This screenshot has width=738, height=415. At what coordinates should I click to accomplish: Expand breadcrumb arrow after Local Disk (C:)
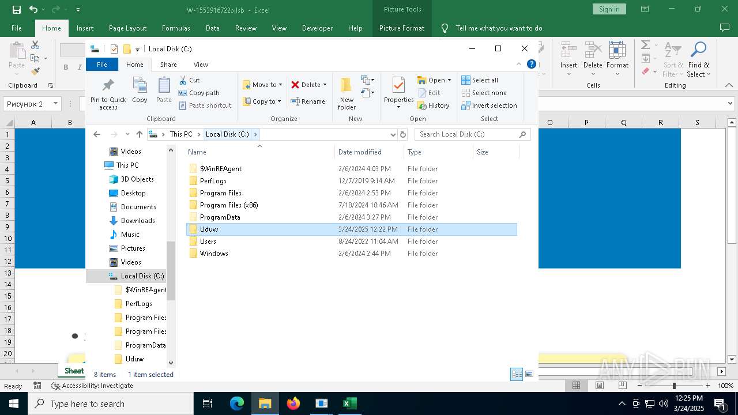click(255, 134)
